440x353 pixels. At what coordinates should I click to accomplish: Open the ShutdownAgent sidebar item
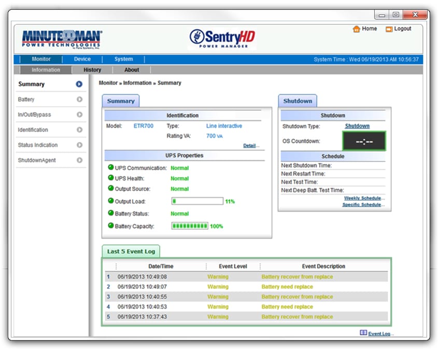tap(50, 160)
